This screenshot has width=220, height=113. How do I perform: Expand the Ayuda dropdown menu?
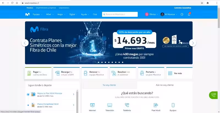(85, 14)
